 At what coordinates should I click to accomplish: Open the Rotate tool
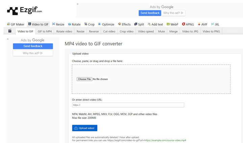[x=74, y=24]
